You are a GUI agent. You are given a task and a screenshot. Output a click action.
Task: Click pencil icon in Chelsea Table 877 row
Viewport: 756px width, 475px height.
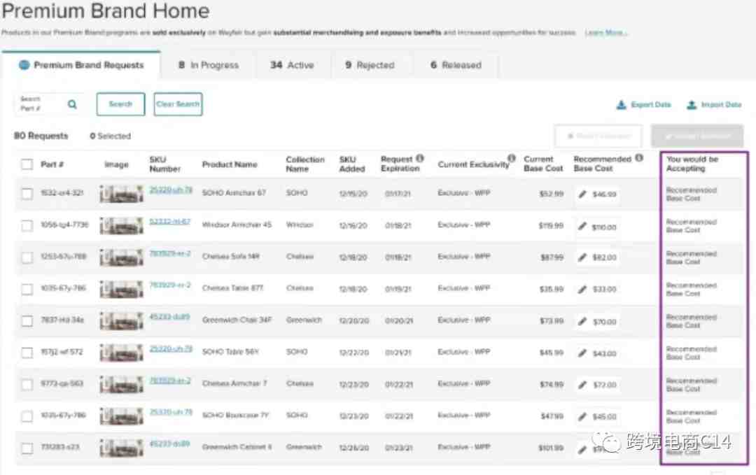[582, 290]
